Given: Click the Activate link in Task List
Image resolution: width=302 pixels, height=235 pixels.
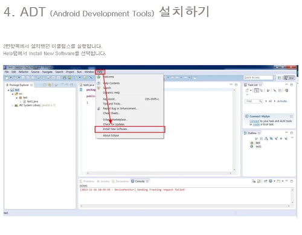Looking at the screenshot, I should pyautogui.click(x=283, y=101).
